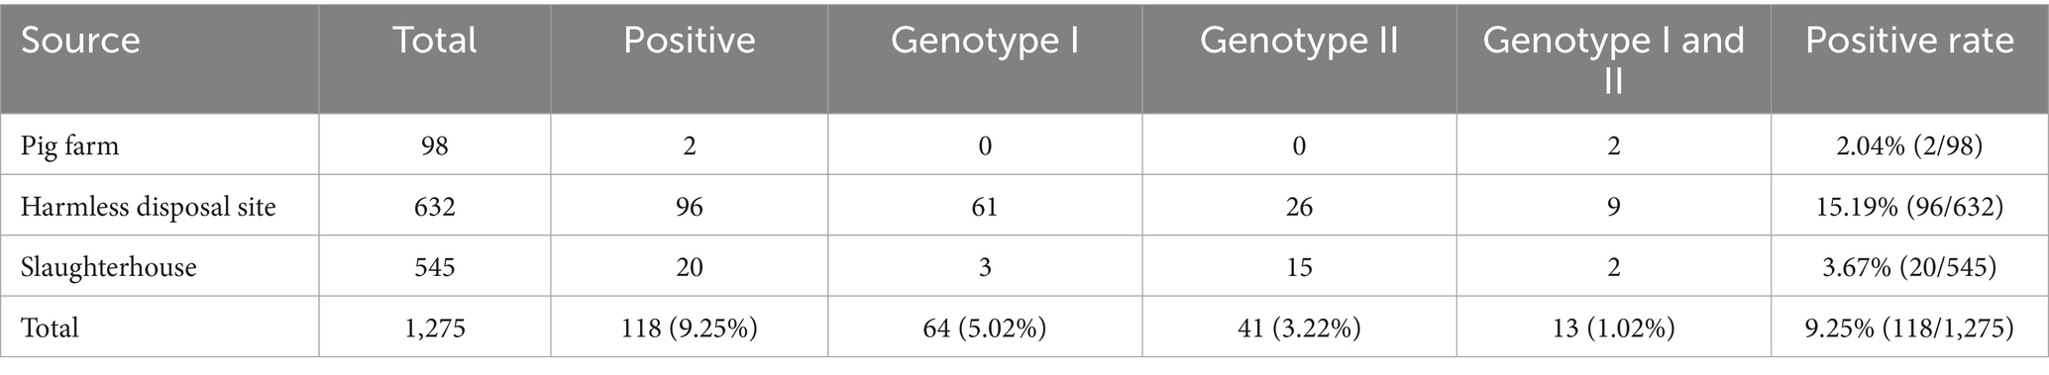Click the Genotype II column header
The image size is (2049, 375).
(x=1299, y=41)
